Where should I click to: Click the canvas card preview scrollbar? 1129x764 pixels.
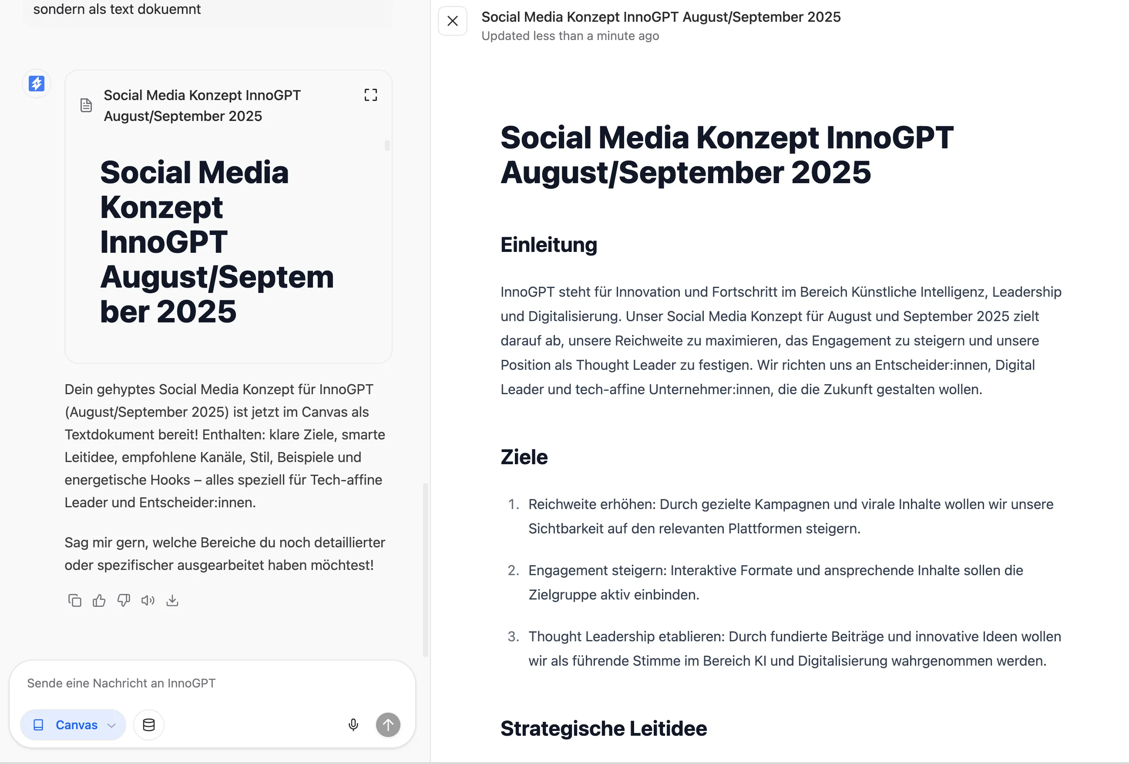pyautogui.click(x=387, y=145)
